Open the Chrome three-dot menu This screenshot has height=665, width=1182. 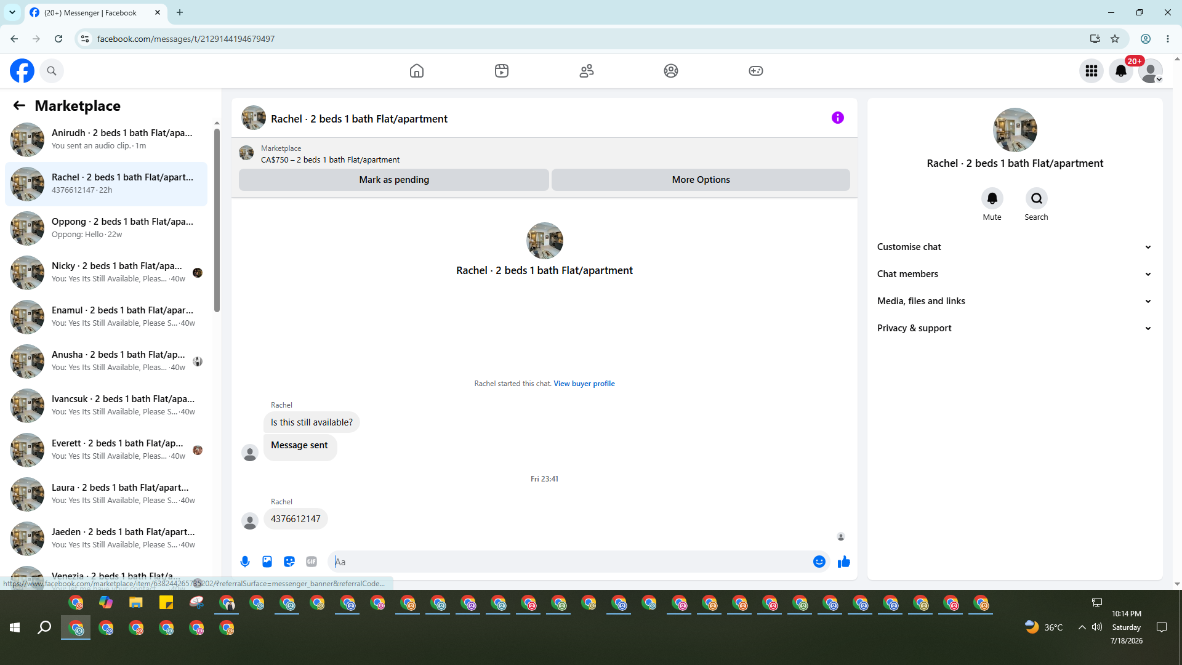1168,39
